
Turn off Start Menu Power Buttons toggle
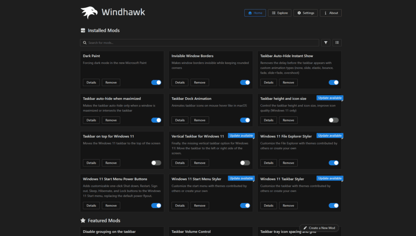[156, 205]
